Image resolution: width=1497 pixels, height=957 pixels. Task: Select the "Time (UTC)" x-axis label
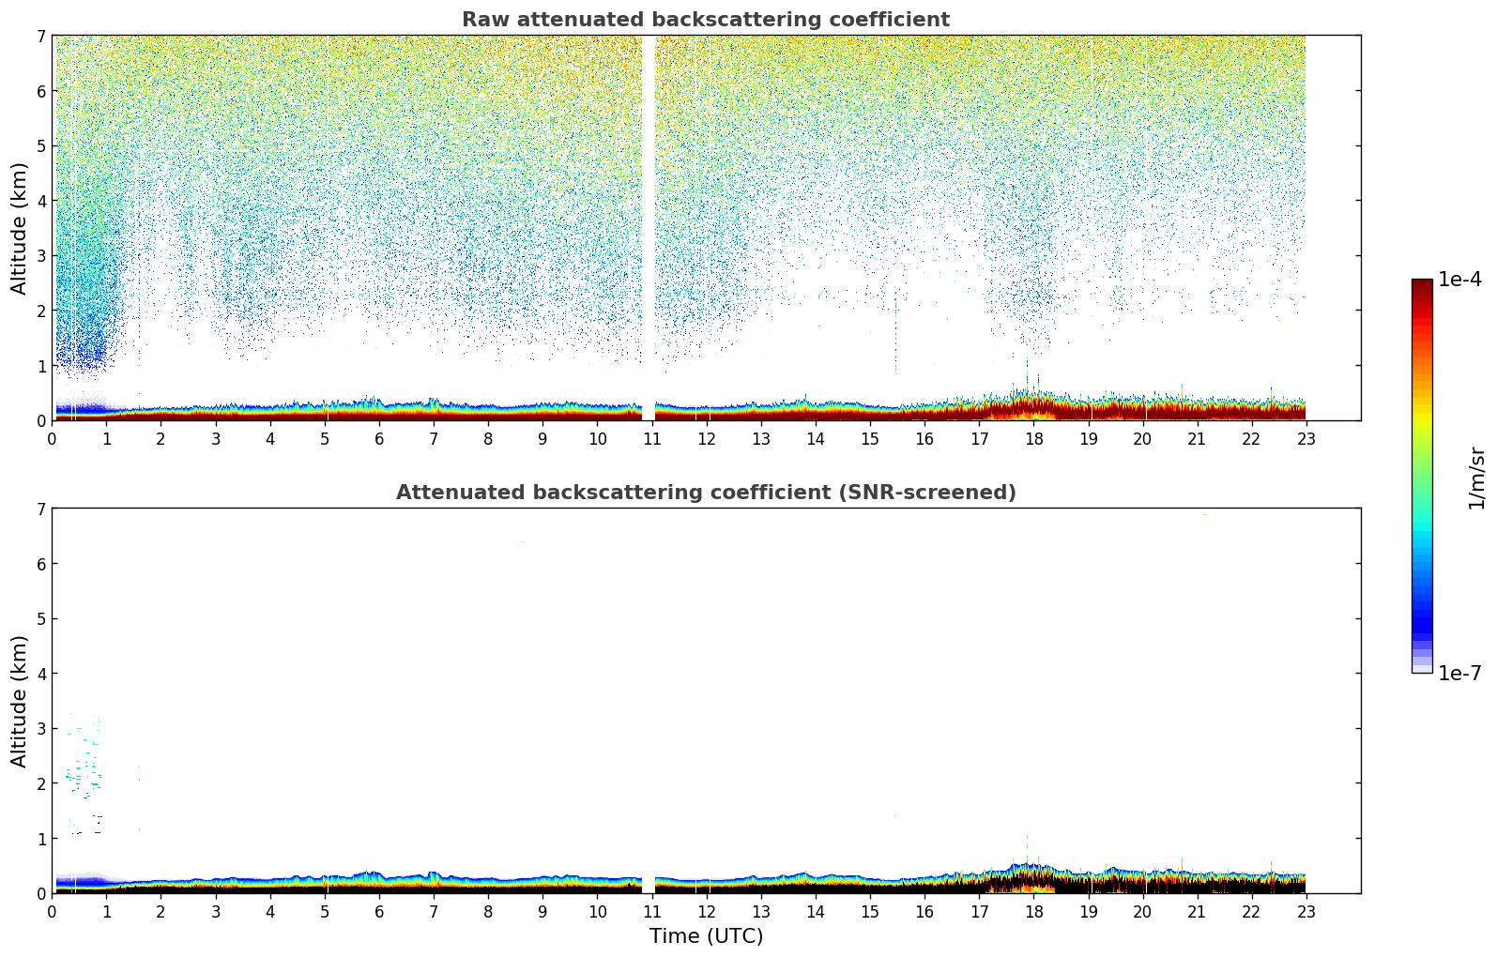click(706, 936)
